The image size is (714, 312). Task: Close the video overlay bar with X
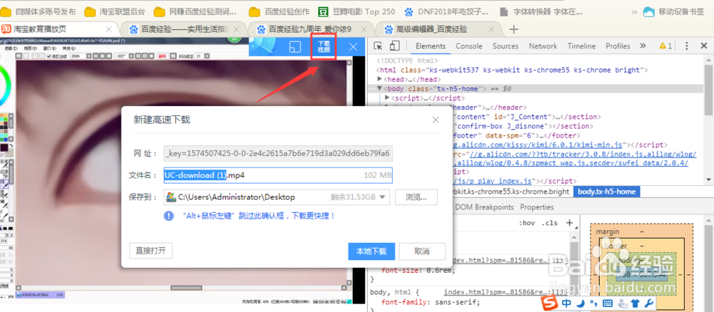click(x=353, y=47)
